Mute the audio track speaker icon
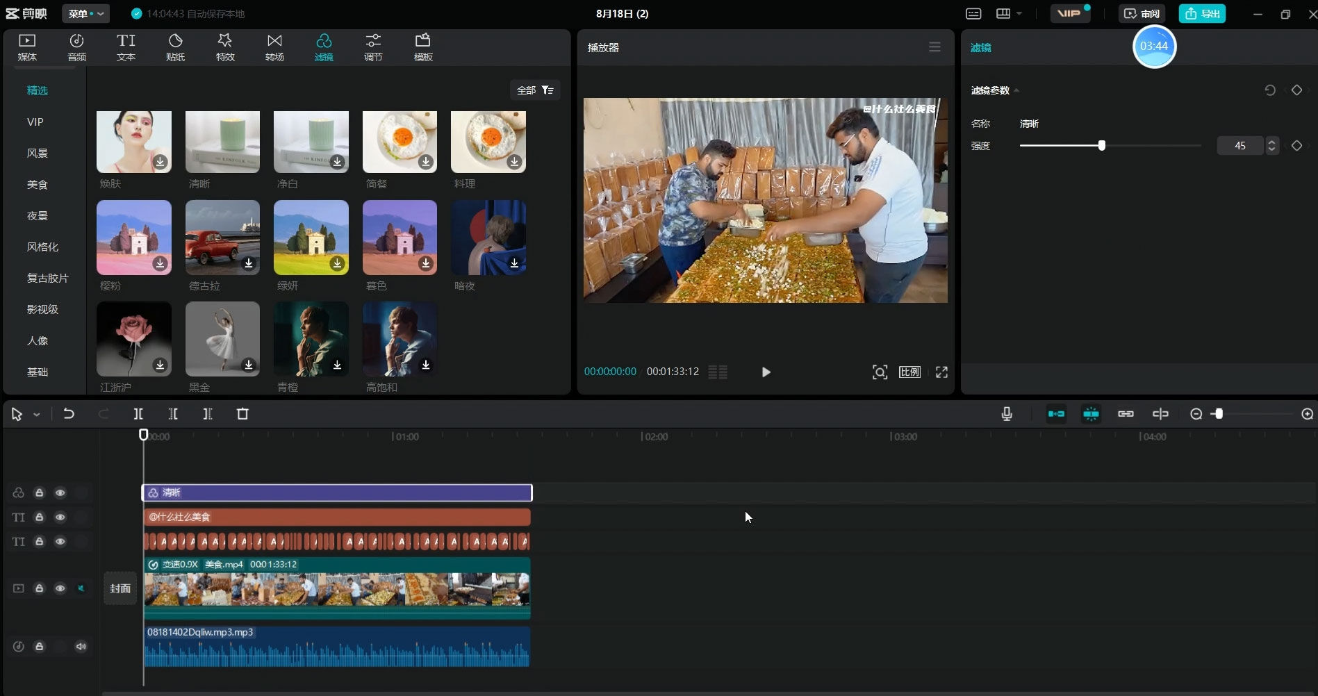Image resolution: width=1318 pixels, height=696 pixels. (81, 647)
